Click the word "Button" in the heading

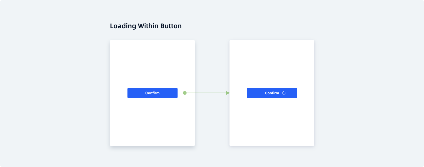171,26
